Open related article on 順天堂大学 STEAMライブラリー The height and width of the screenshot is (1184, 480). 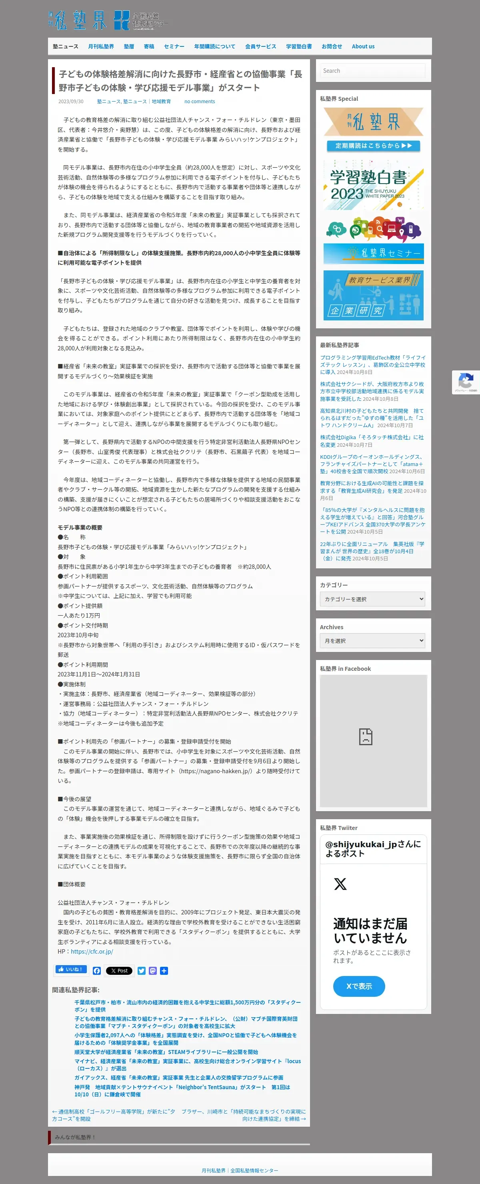click(x=166, y=1052)
